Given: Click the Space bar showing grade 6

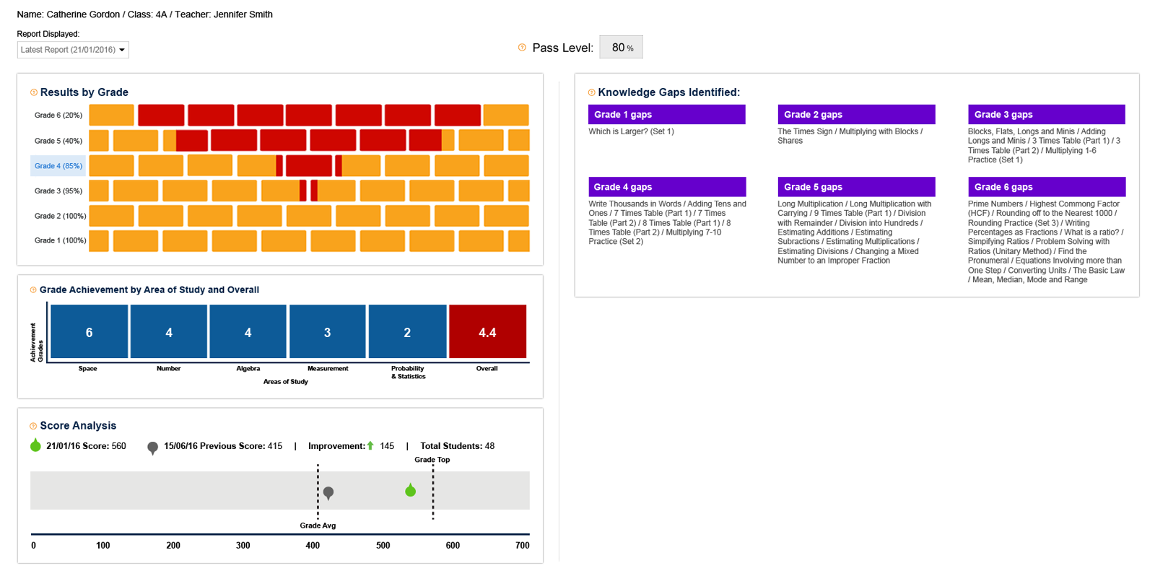Looking at the screenshot, I should [90, 332].
